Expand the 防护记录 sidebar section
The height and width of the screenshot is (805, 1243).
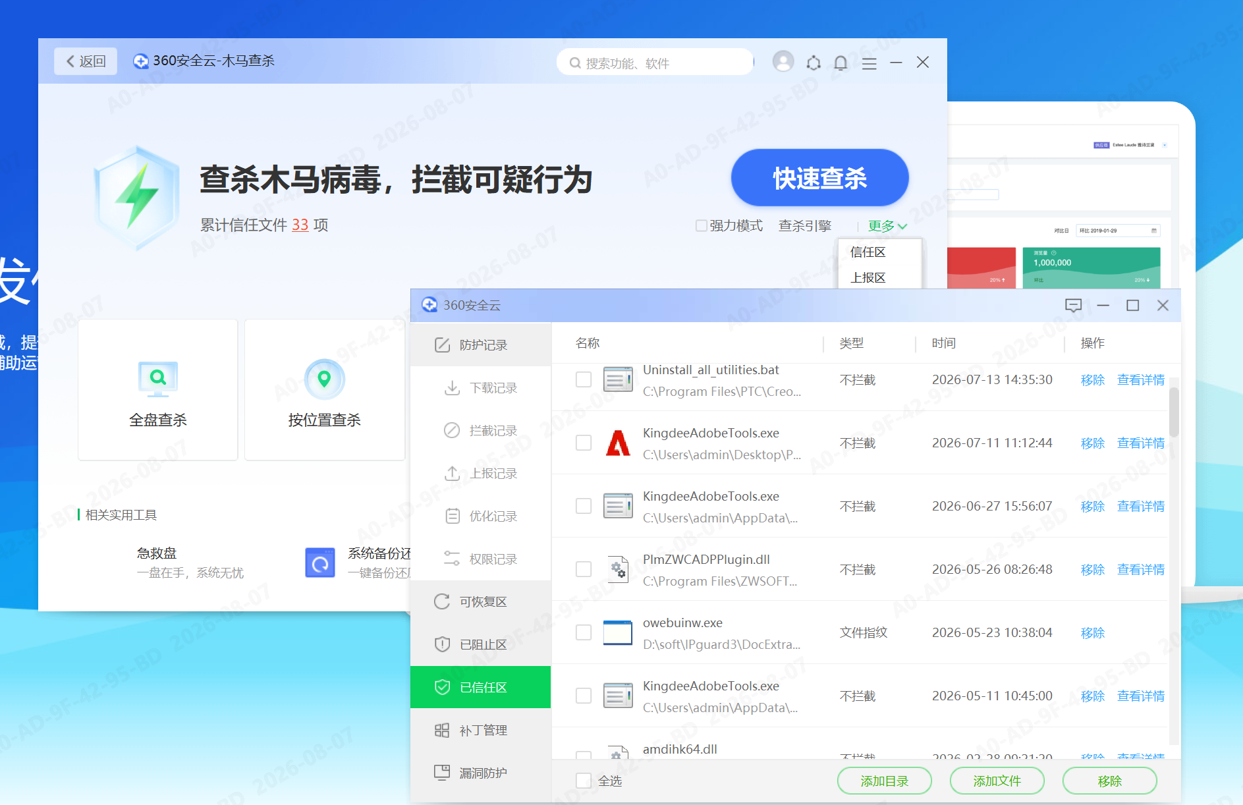(x=481, y=345)
